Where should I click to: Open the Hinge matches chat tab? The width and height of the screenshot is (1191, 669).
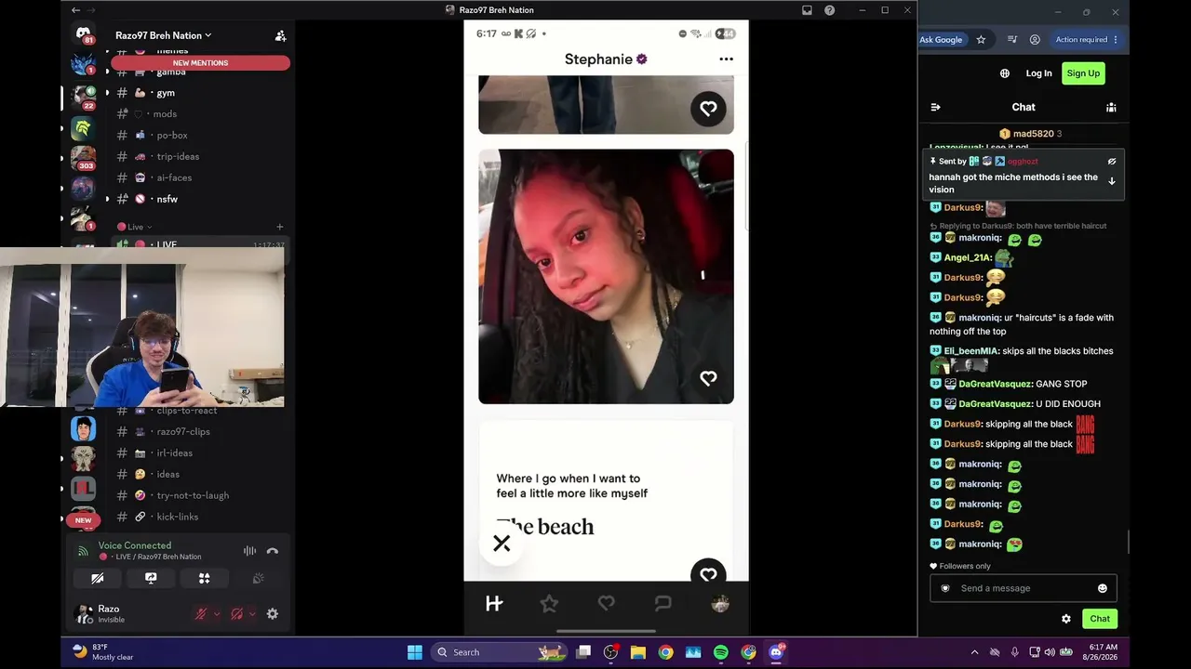tap(662, 604)
